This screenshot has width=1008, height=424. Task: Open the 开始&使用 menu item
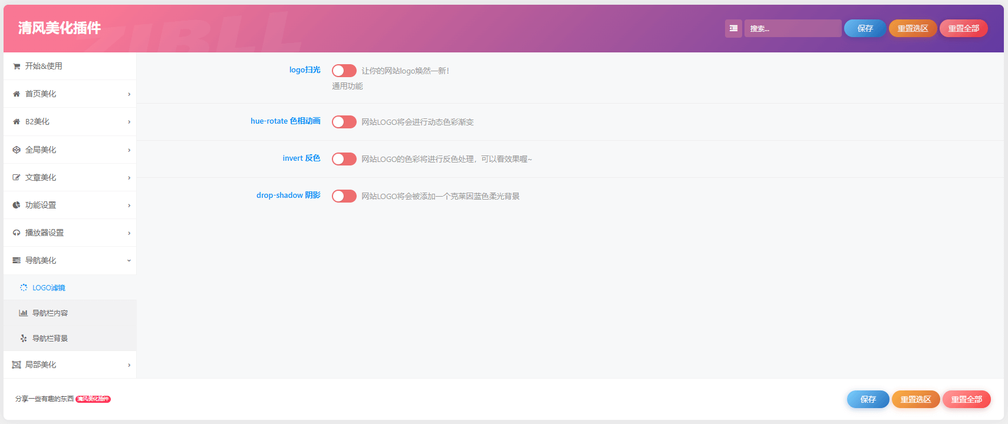[x=70, y=66]
